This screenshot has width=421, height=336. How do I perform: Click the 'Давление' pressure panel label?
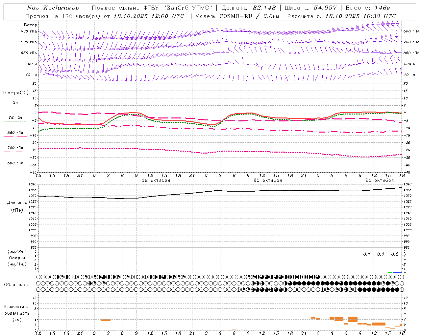tap(17, 203)
